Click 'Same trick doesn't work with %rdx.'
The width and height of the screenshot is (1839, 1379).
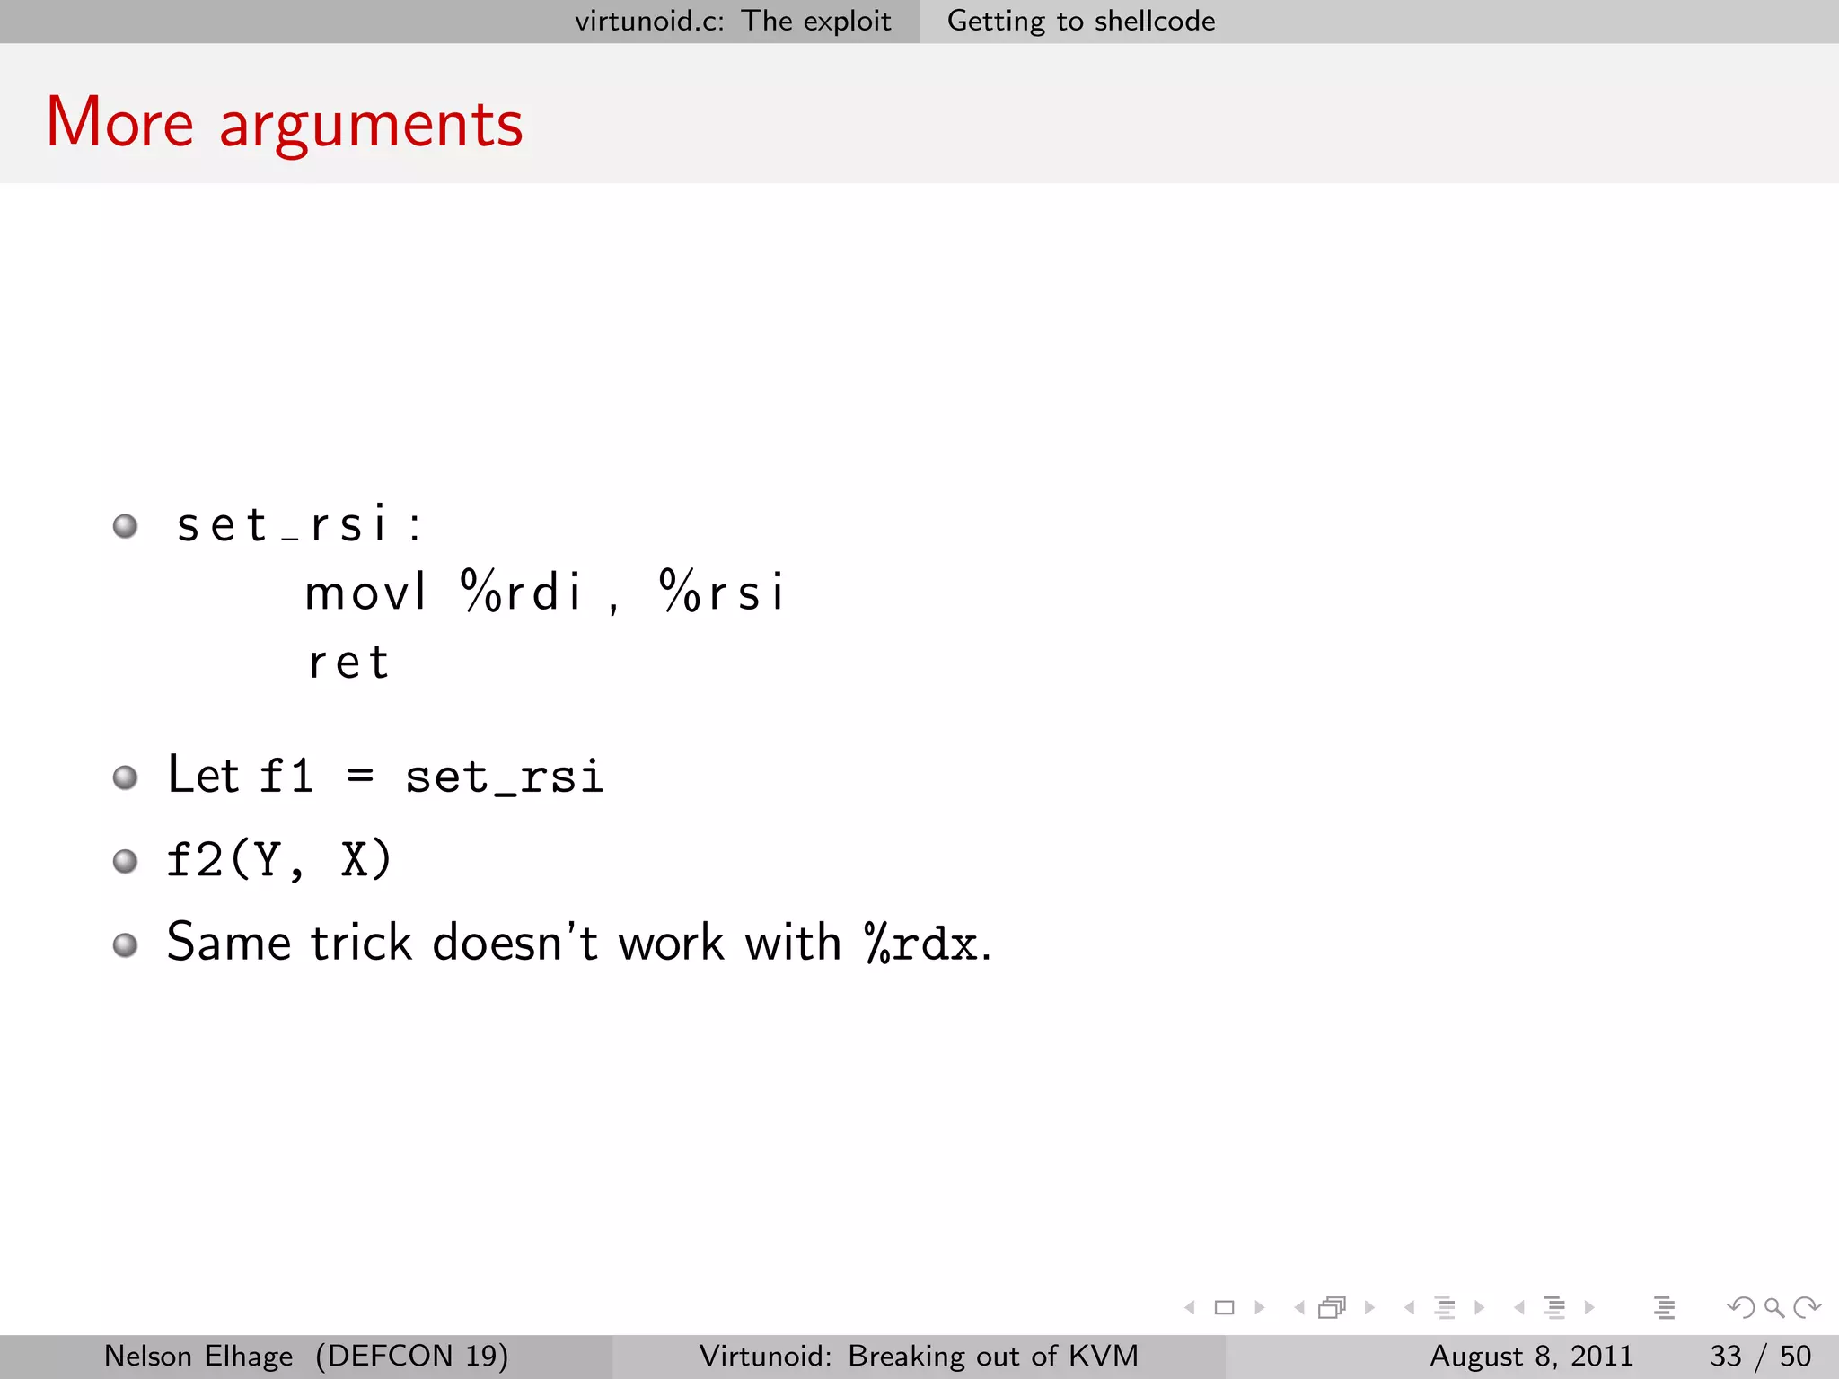[x=579, y=943]
